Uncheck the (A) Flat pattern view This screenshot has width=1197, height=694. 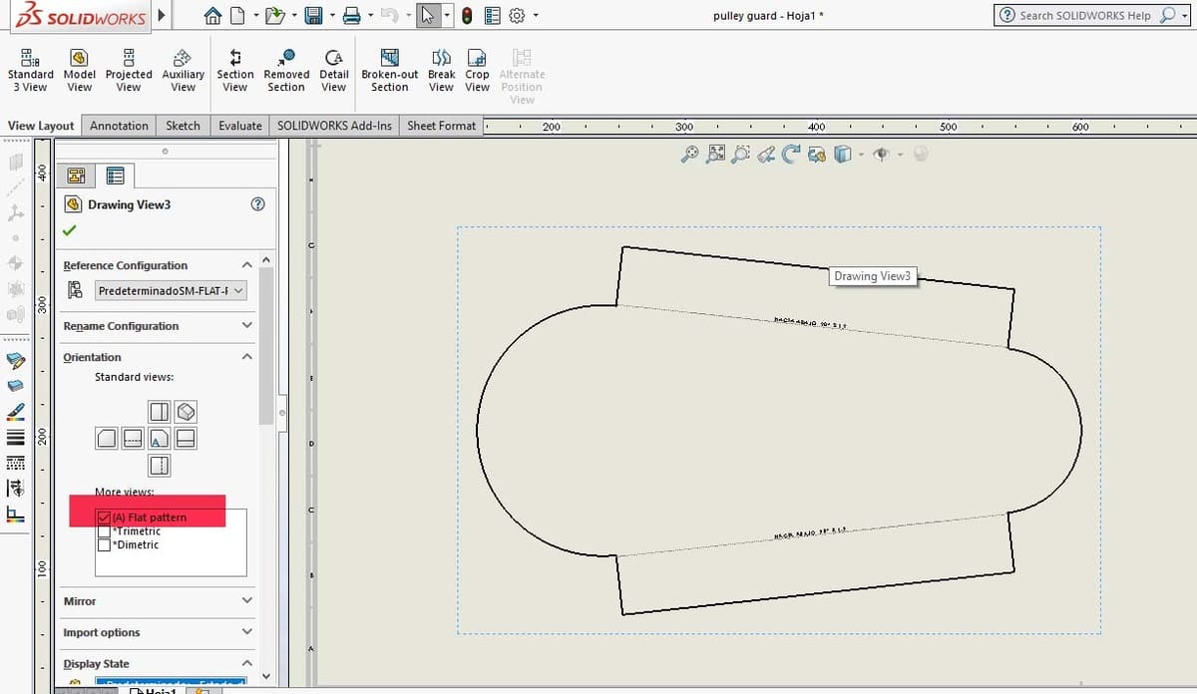tap(104, 518)
